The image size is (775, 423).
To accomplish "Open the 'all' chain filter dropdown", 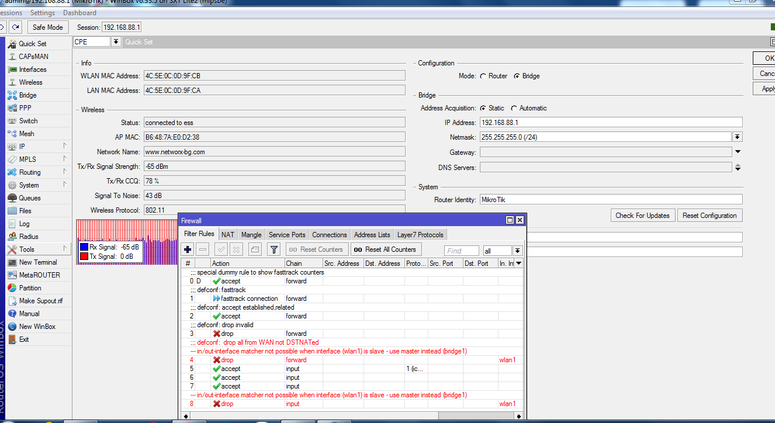I will [x=517, y=251].
